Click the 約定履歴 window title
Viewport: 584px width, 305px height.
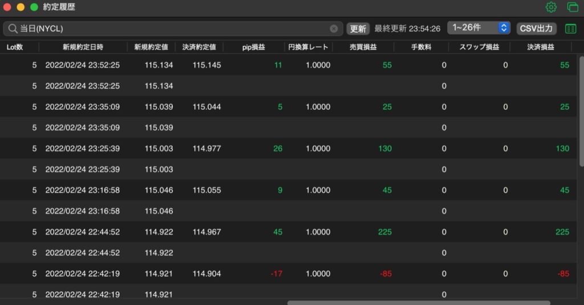(59, 7)
